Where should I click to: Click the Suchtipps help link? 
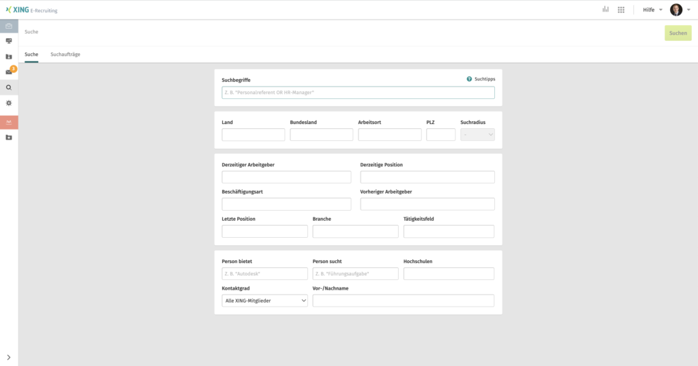click(x=481, y=79)
